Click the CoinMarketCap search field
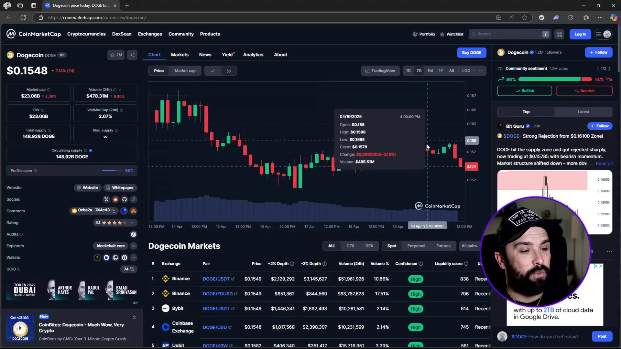The width and height of the screenshot is (621, 349). (x=509, y=34)
